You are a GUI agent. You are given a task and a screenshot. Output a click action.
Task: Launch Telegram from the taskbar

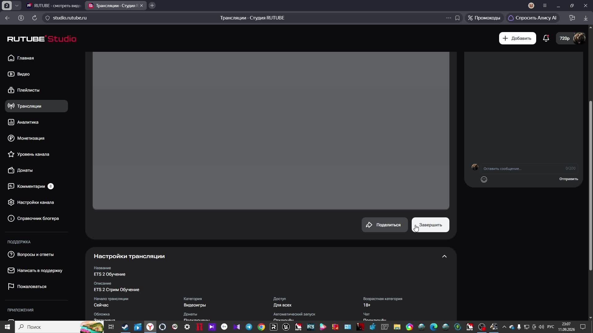tap(249, 327)
